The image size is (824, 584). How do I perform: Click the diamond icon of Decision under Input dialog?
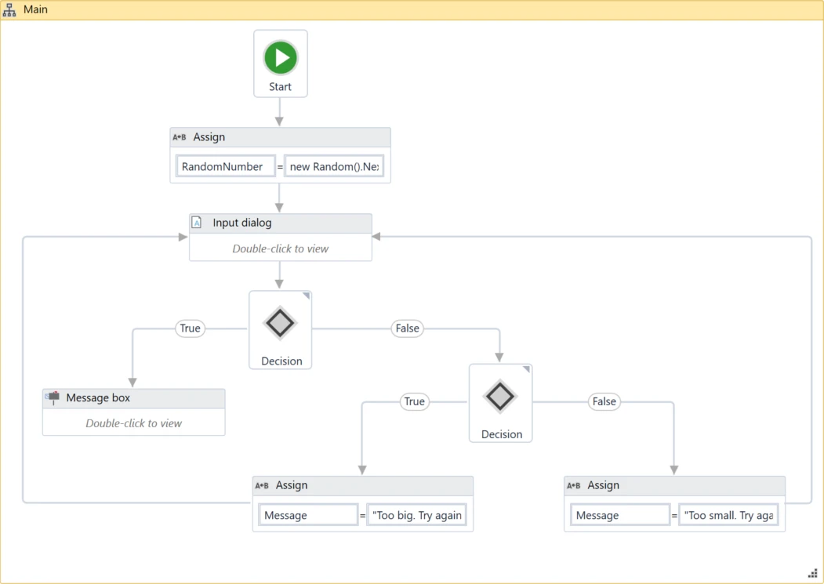point(280,322)
